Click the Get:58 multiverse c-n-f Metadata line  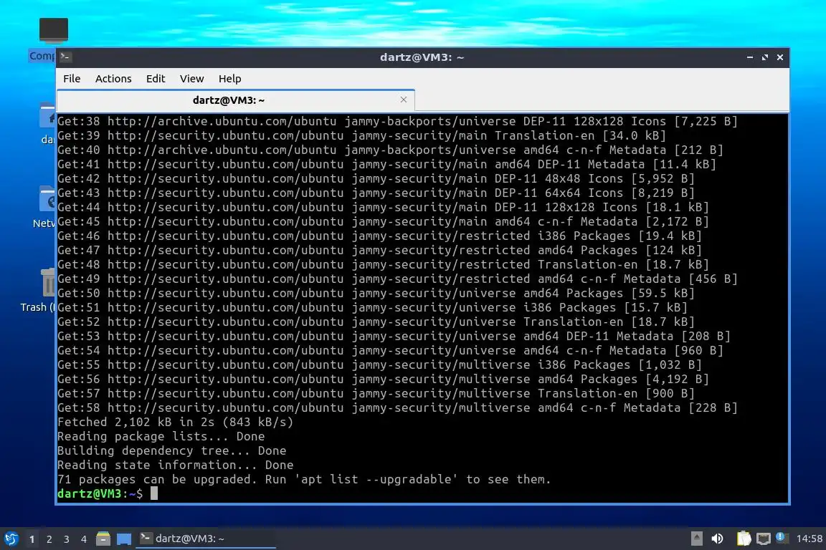pos(397,407)
